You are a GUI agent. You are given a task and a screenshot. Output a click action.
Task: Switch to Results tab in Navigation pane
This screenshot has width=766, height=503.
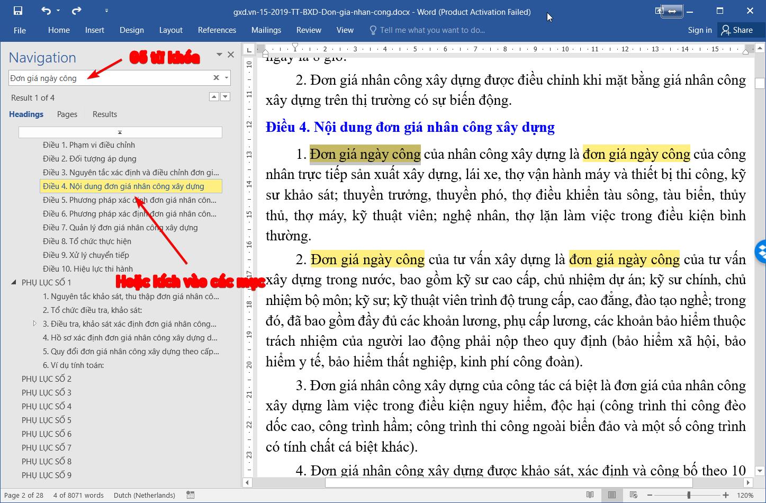click(104, 114)
